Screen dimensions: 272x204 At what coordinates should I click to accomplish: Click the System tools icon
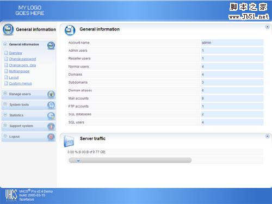pos(51,105)
